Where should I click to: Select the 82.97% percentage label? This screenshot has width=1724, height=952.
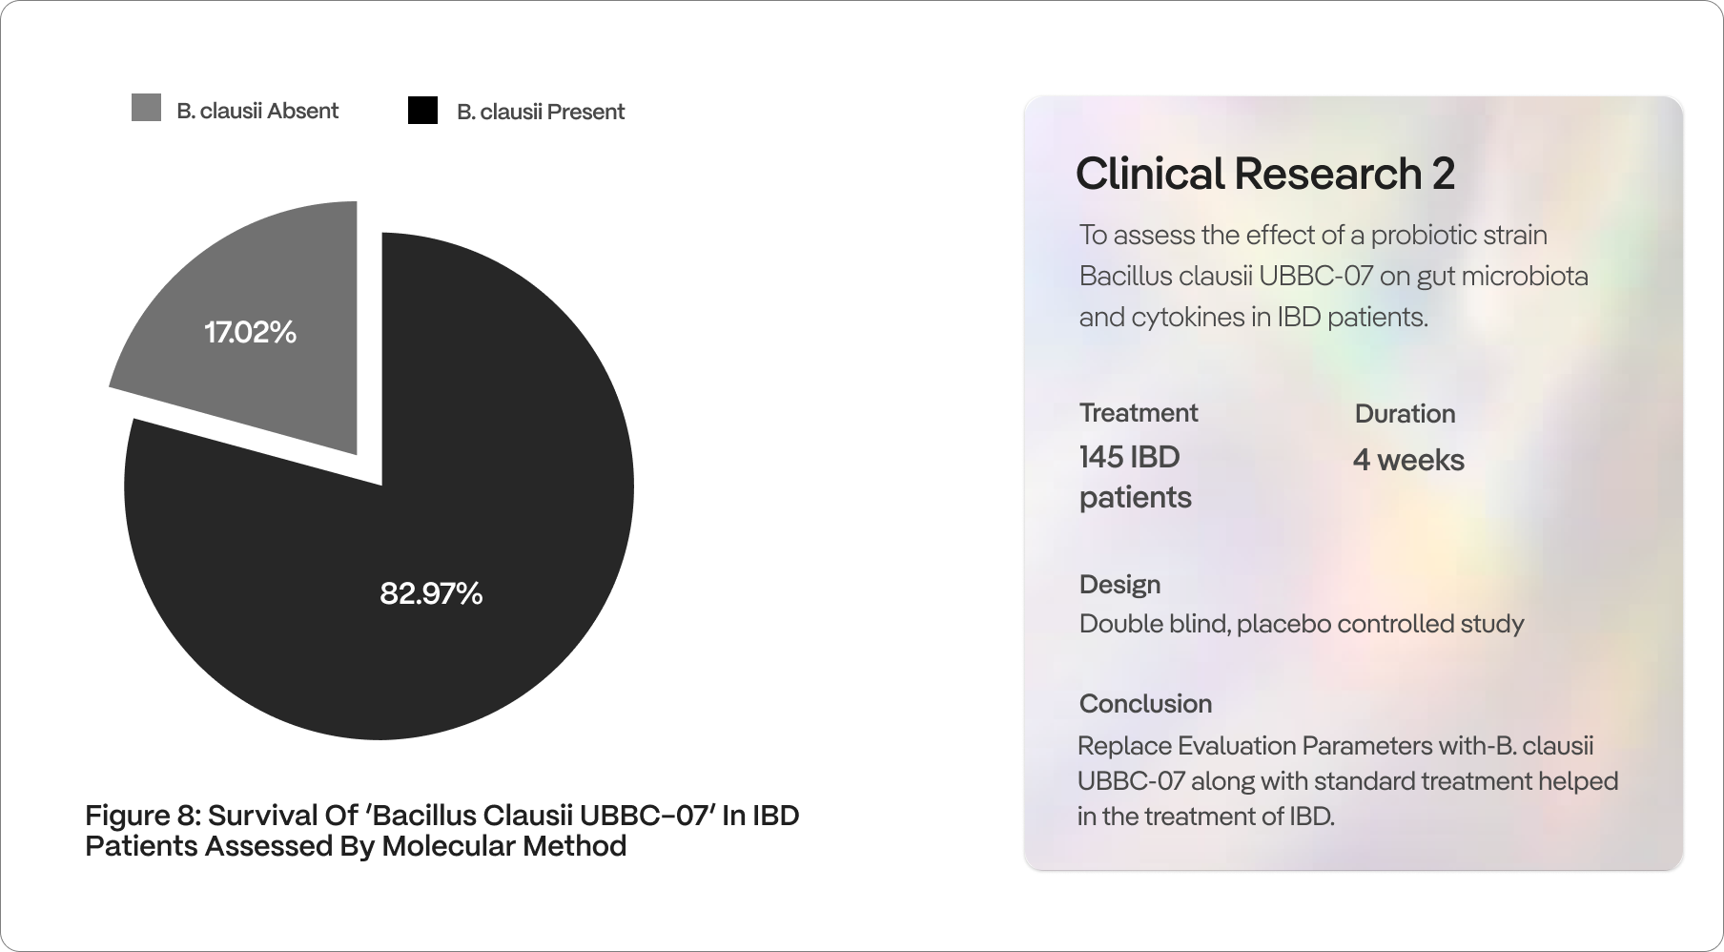pyautogui.click(x=431, y=593)
